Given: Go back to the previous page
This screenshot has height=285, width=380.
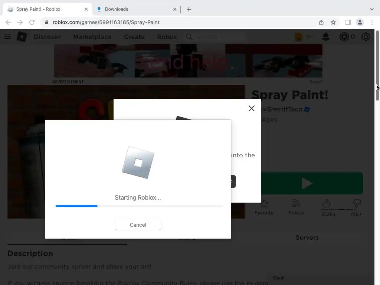Looking at the screenshot, I should click(8, 22).
